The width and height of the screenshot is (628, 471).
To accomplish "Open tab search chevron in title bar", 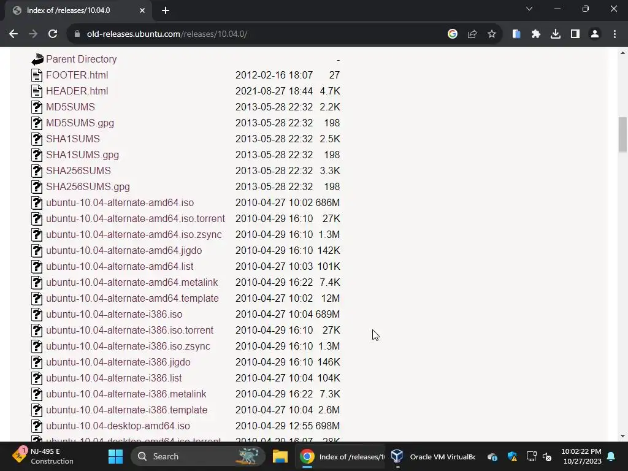I will tap(529, 9).
